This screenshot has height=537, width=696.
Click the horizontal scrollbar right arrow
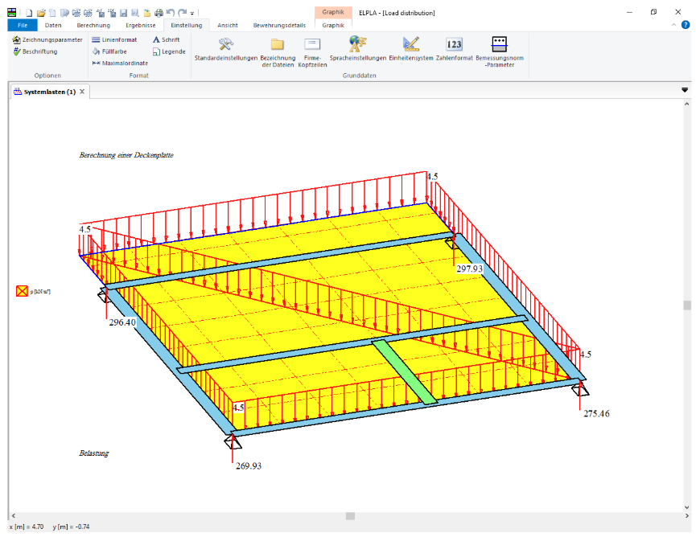[687, 516]
